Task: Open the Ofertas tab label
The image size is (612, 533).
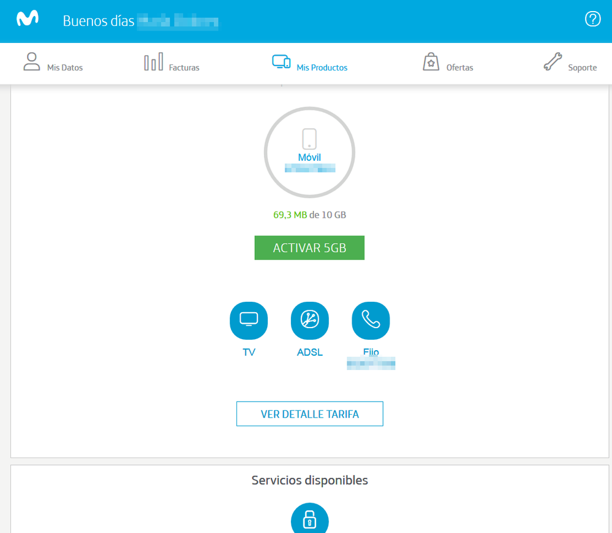Action: click(459, 68)
